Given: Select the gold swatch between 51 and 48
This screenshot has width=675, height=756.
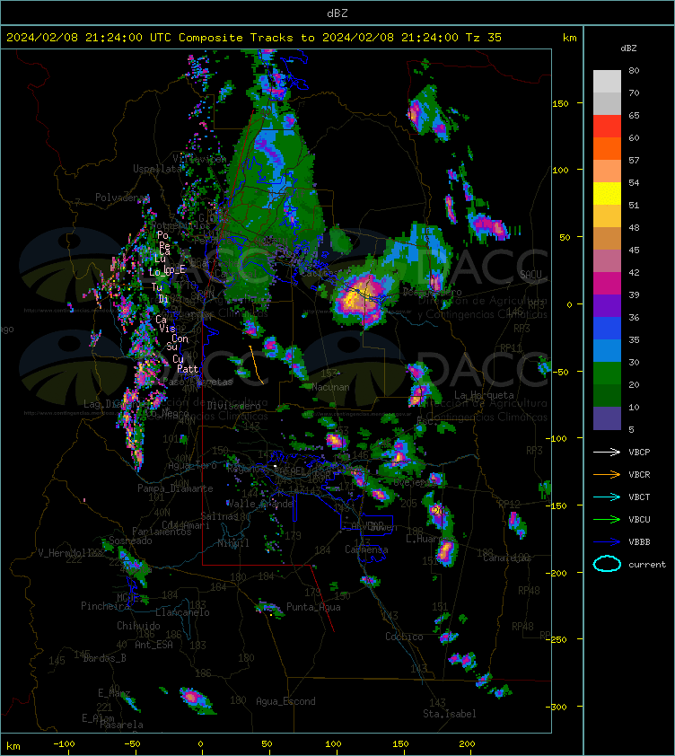Looking at the screenshot, I should (607, 216).
